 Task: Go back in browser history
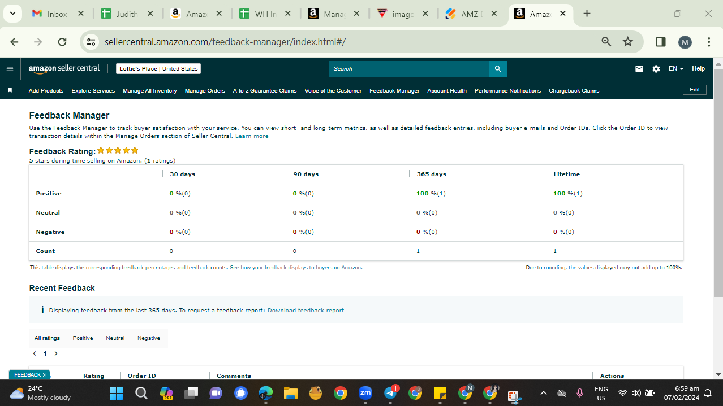click(x=15, y=42)
